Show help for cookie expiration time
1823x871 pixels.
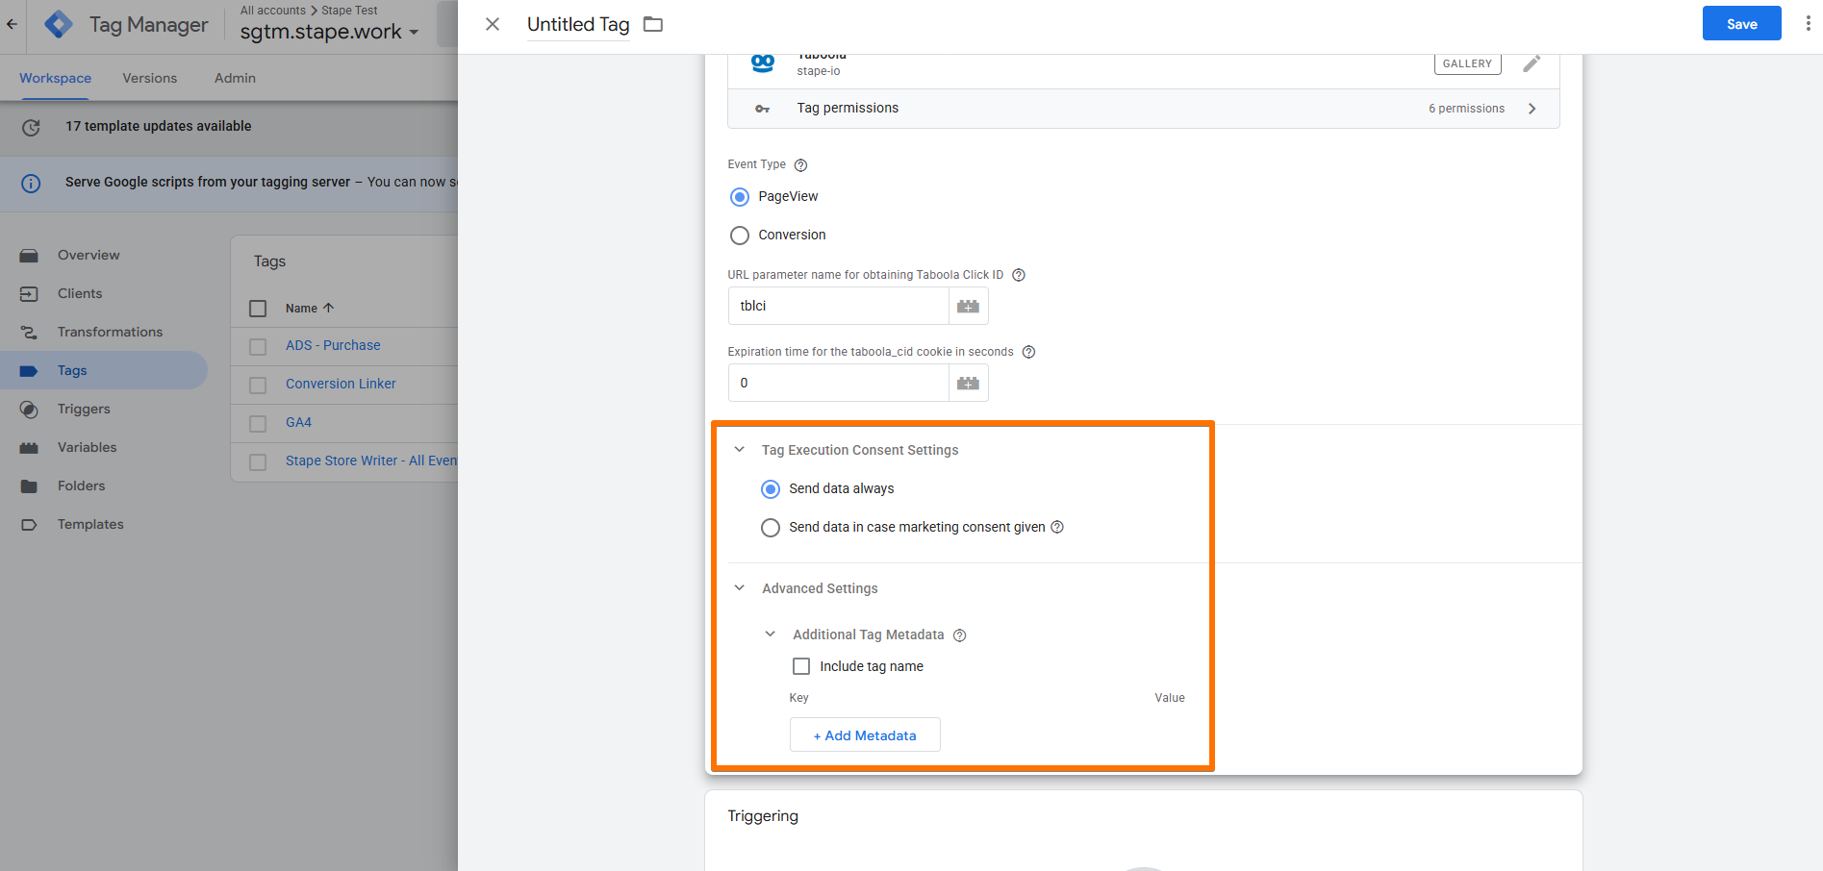[x=1028, y=352]
